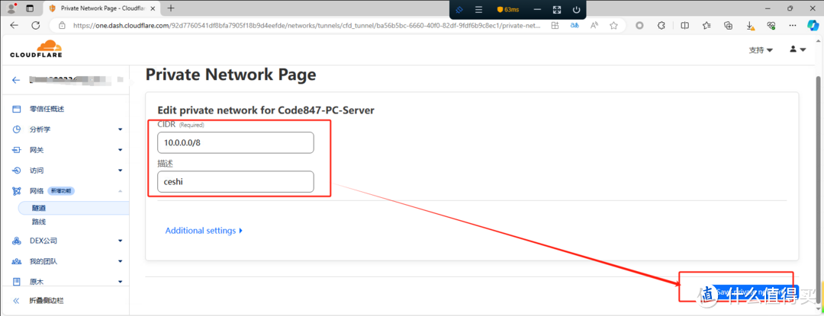824x316 pixels.
Task: Expand the 分析学 submenu arrow
Action: [x=120, y=129]
